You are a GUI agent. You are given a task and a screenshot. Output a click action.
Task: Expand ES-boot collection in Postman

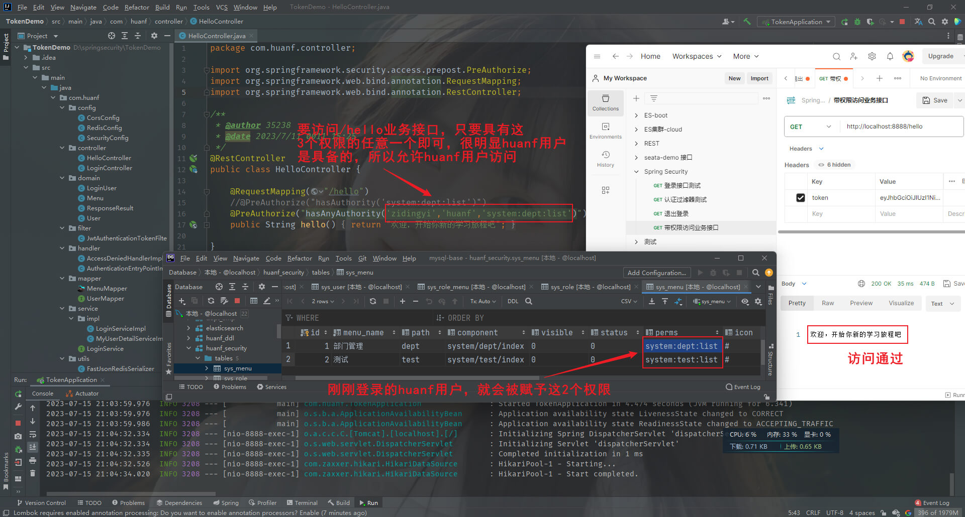636,115
